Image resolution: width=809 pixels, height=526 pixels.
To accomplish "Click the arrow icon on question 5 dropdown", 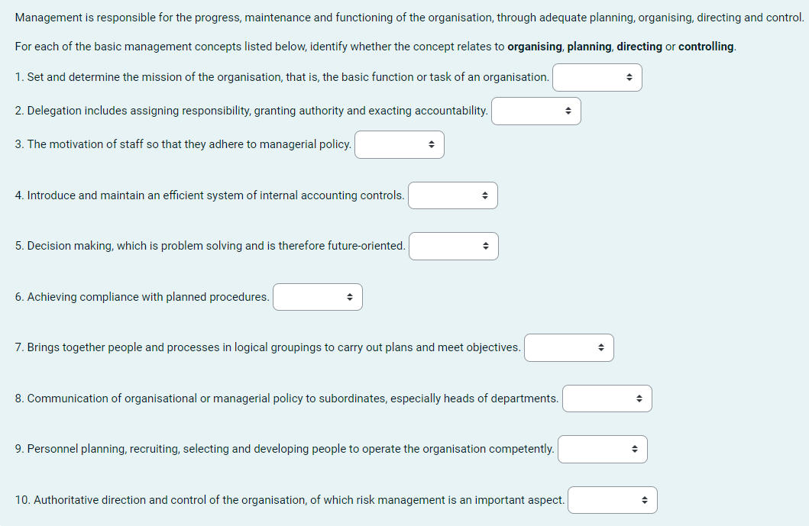I will point(486,246).
